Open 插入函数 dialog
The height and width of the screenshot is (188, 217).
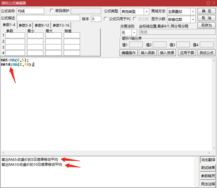pos(148,53)
